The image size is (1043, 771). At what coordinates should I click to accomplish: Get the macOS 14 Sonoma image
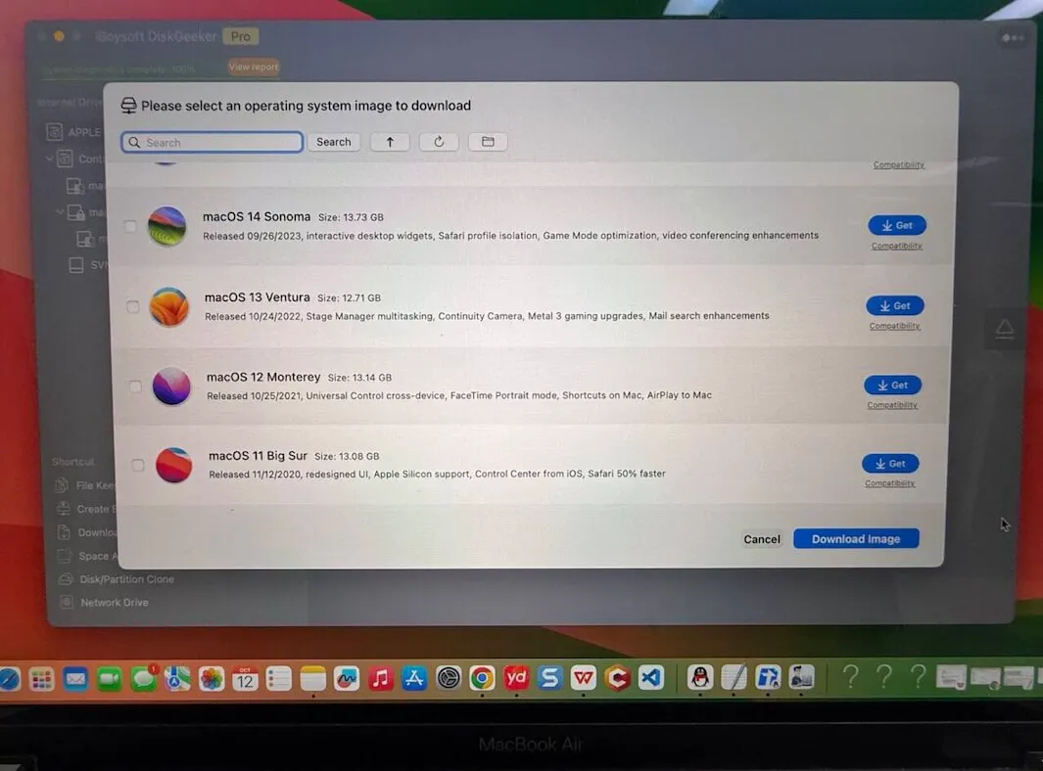point(897,225)
